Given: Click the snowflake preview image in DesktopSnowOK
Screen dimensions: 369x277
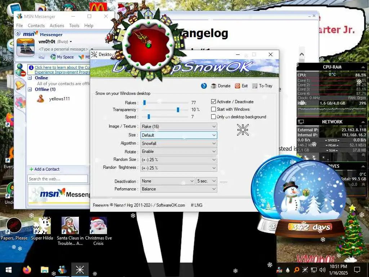Looking at the screenshot, I should pyautogui.click(x=243, y=130).
